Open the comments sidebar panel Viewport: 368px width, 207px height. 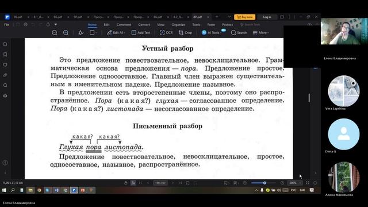(5, 65)
